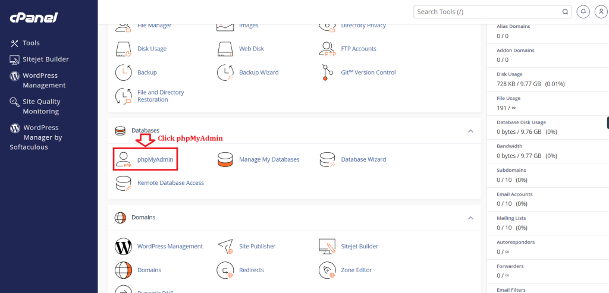Click the Backup icon
Viewport: 609px width, 293px height.
[124, 73]
